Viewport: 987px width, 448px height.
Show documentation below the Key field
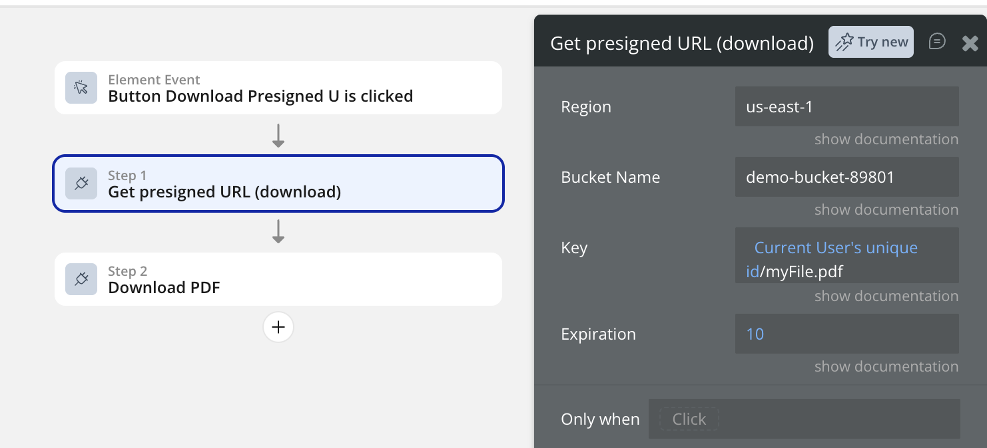click(886, 296)
